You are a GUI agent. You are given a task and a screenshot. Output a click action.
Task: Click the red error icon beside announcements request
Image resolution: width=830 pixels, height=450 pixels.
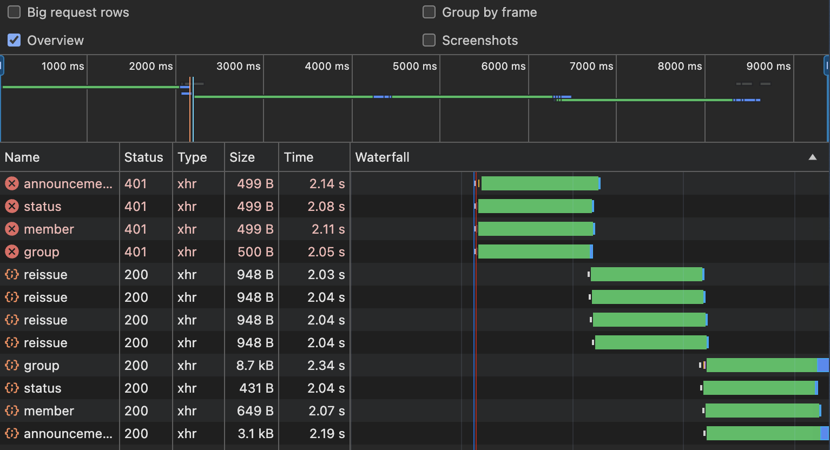click(x=12, y=184)
